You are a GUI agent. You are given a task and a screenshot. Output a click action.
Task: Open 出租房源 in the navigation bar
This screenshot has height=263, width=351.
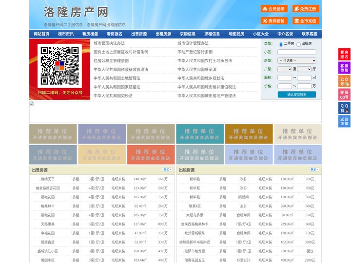[x=163, y=34]
